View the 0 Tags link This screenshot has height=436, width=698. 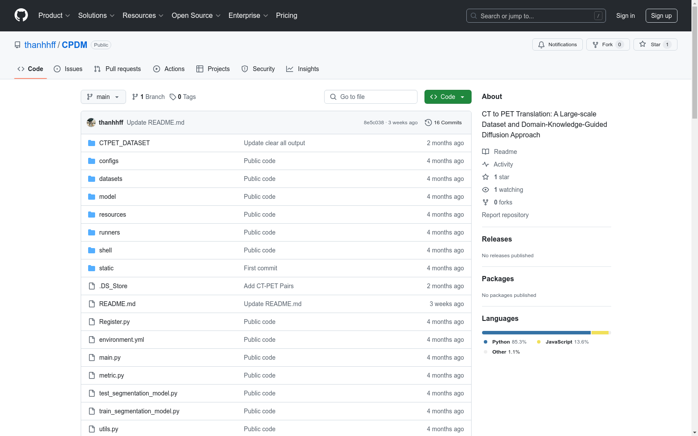(x=183, y=97)
